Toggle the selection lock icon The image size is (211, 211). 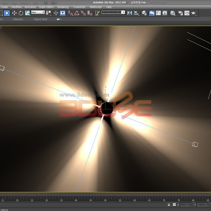coord(169,205)
